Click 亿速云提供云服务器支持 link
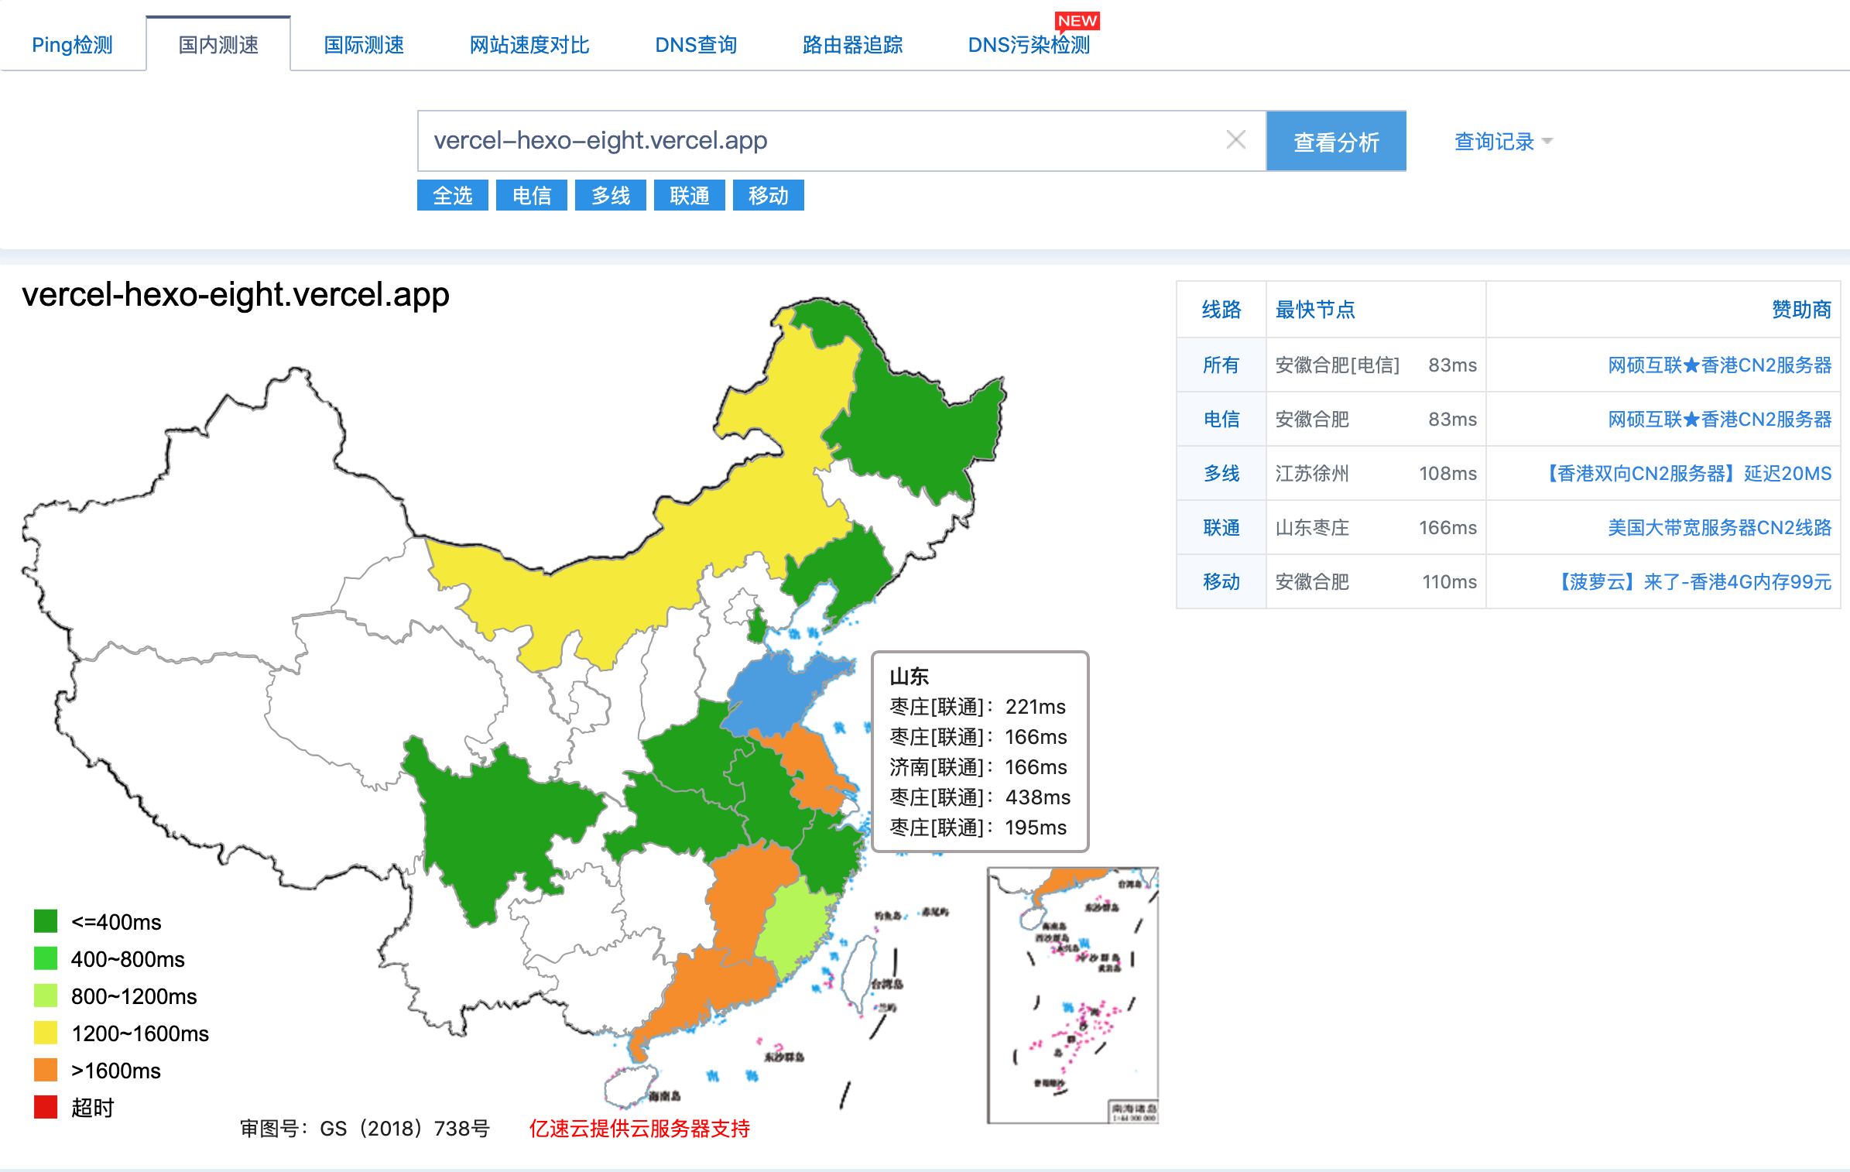1850x1172 pixels. [x=639, y=1129]
